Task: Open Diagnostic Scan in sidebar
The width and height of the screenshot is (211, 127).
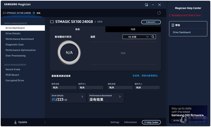Action: 15,45
